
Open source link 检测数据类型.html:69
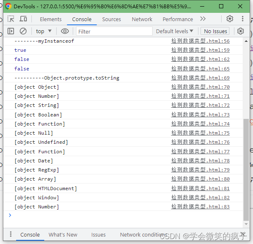[x=200, y=78]
